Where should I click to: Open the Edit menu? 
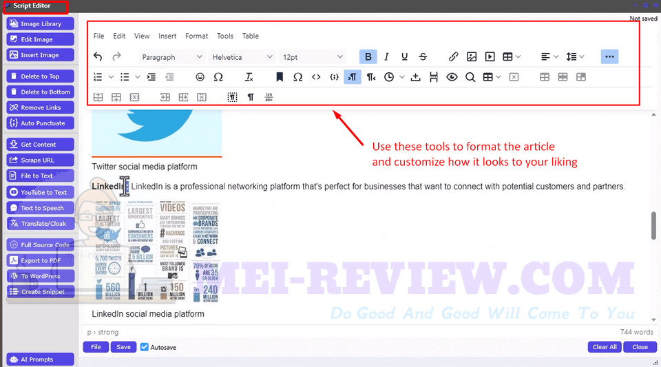119,36
